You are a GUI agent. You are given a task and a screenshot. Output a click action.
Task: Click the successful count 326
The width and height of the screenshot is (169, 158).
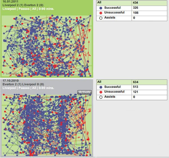tap(135, 8)
